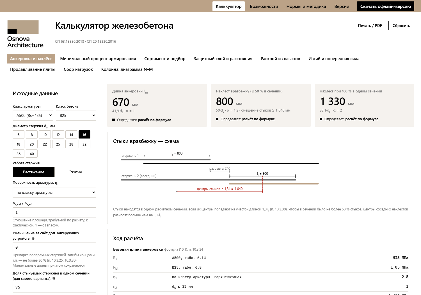421x295 pixels.
Task: Click the 1 330 мм overlap value
Action: [x=337, y=101]
